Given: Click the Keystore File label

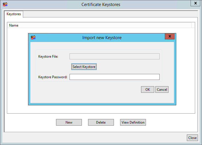Looking at the screenshot, I should click(48, 57).
